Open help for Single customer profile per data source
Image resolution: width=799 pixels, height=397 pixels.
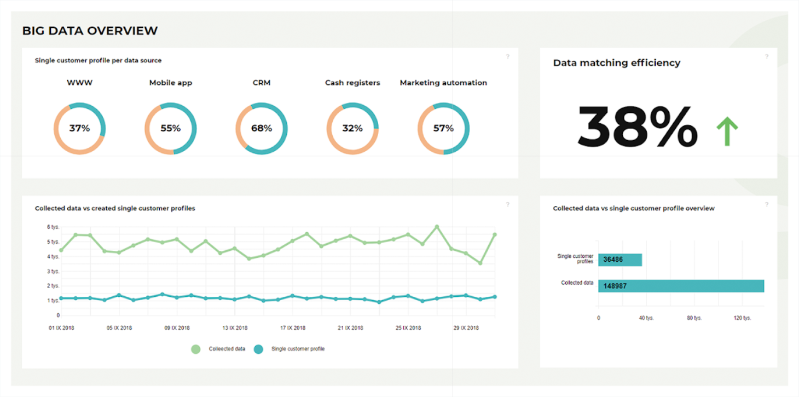(507, 56)
